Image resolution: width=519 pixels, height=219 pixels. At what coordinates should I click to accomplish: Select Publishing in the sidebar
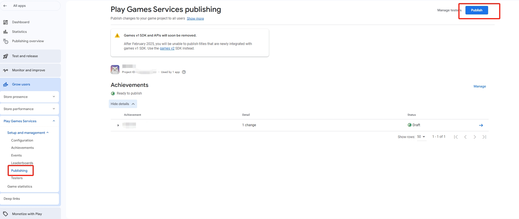pyautogui.click(x=19, y=171)
